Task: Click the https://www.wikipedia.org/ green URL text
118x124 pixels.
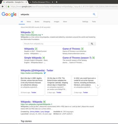Action: [31, 35]
